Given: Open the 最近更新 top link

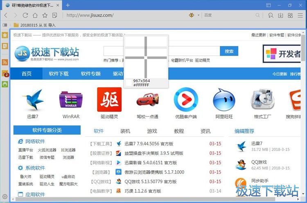Looking at the screenshot, I should pos(259,35).
